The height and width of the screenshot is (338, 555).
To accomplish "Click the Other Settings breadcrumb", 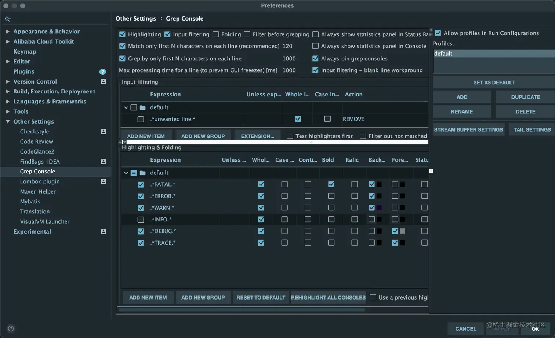I will 136,18.
